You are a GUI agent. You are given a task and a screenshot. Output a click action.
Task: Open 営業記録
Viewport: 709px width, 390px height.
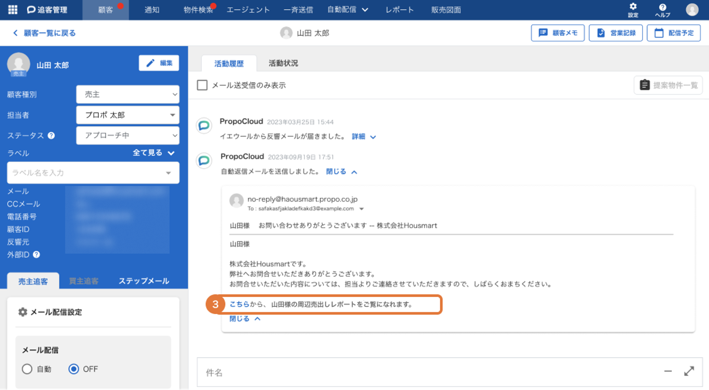pos(616,33)
